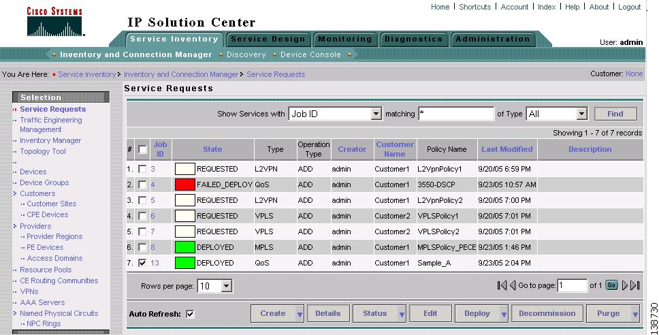
Task: Open Job ID 13 link
Action: click(155, 263)
